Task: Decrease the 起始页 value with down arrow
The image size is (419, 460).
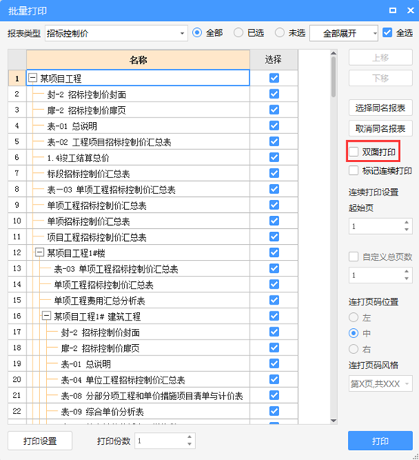Action: [406, 230]
